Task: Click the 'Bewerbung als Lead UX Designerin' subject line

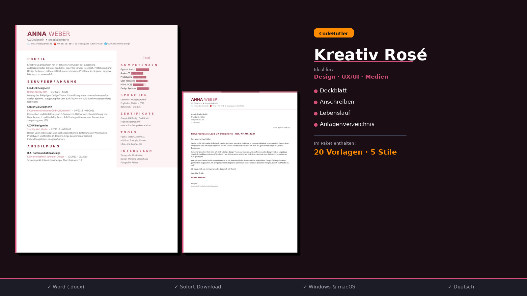Action: (223, 134)
